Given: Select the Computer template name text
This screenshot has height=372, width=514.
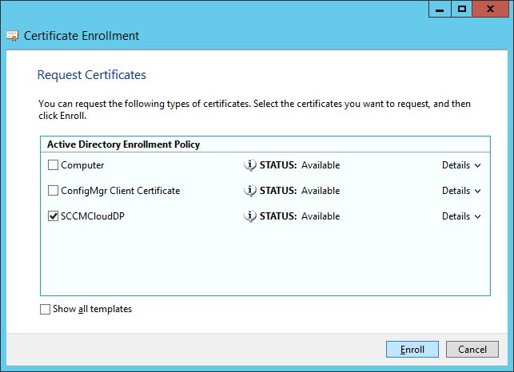Looking at the screenshot, I should point(82,165).
